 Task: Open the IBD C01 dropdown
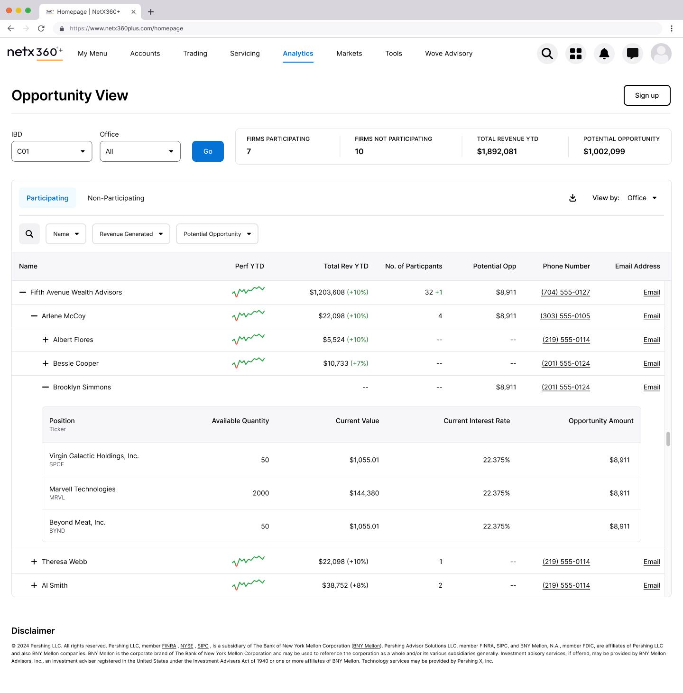pyautogui.click(x=52, y=151)
